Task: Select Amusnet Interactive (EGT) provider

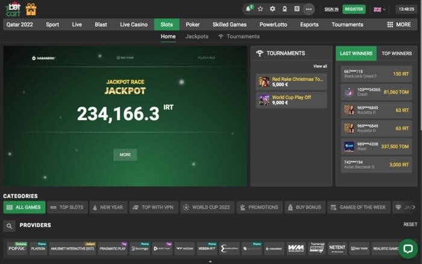Action: [x=73, y=248]
